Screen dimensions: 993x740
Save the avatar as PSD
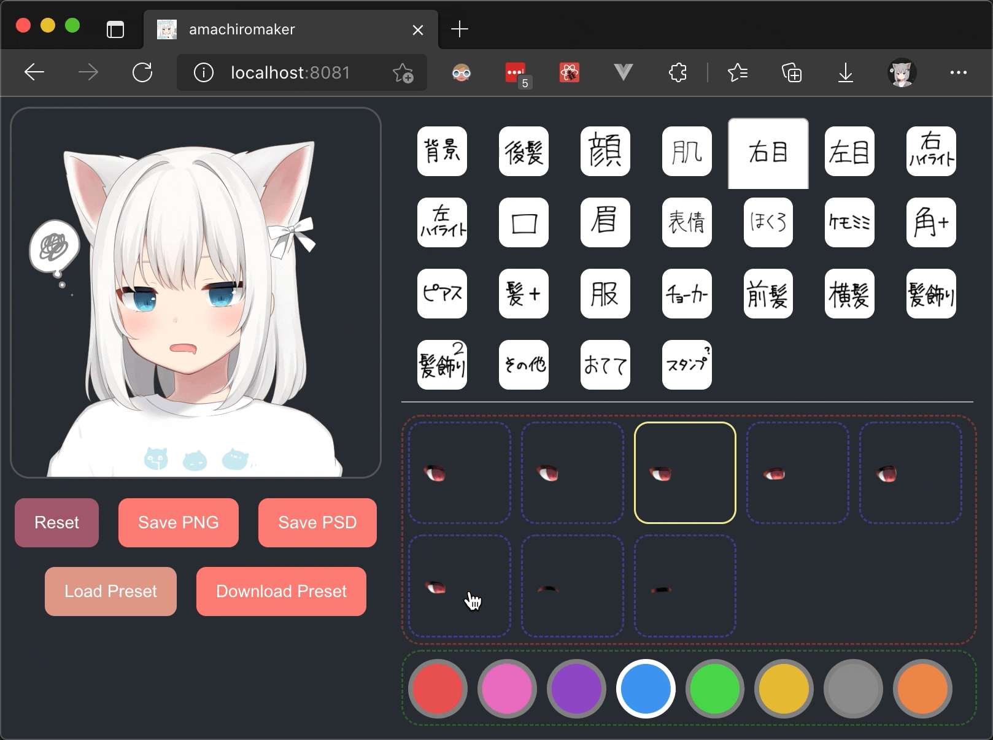[x=317, y=523]
